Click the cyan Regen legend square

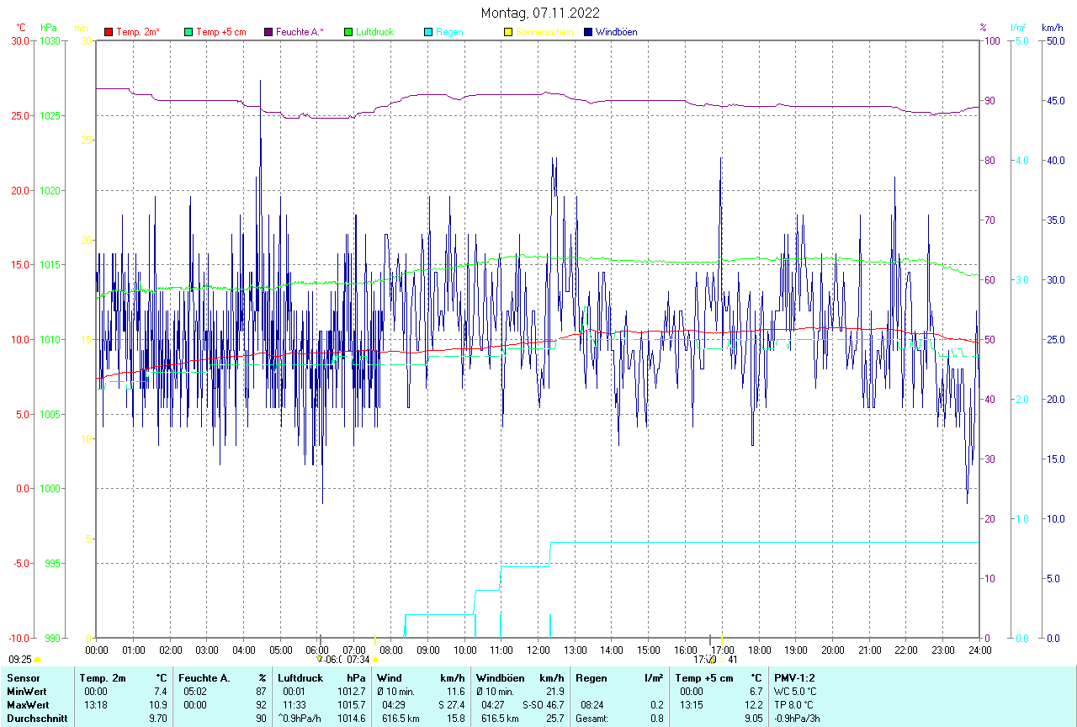tap(428, 32)
